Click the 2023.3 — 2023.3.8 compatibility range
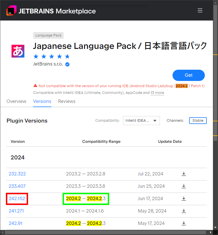This screenshot has width=218, height=235. pyautogui.click(x=86, y=186)
